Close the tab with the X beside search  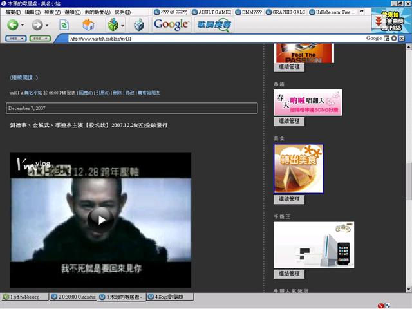pos(402,39)
